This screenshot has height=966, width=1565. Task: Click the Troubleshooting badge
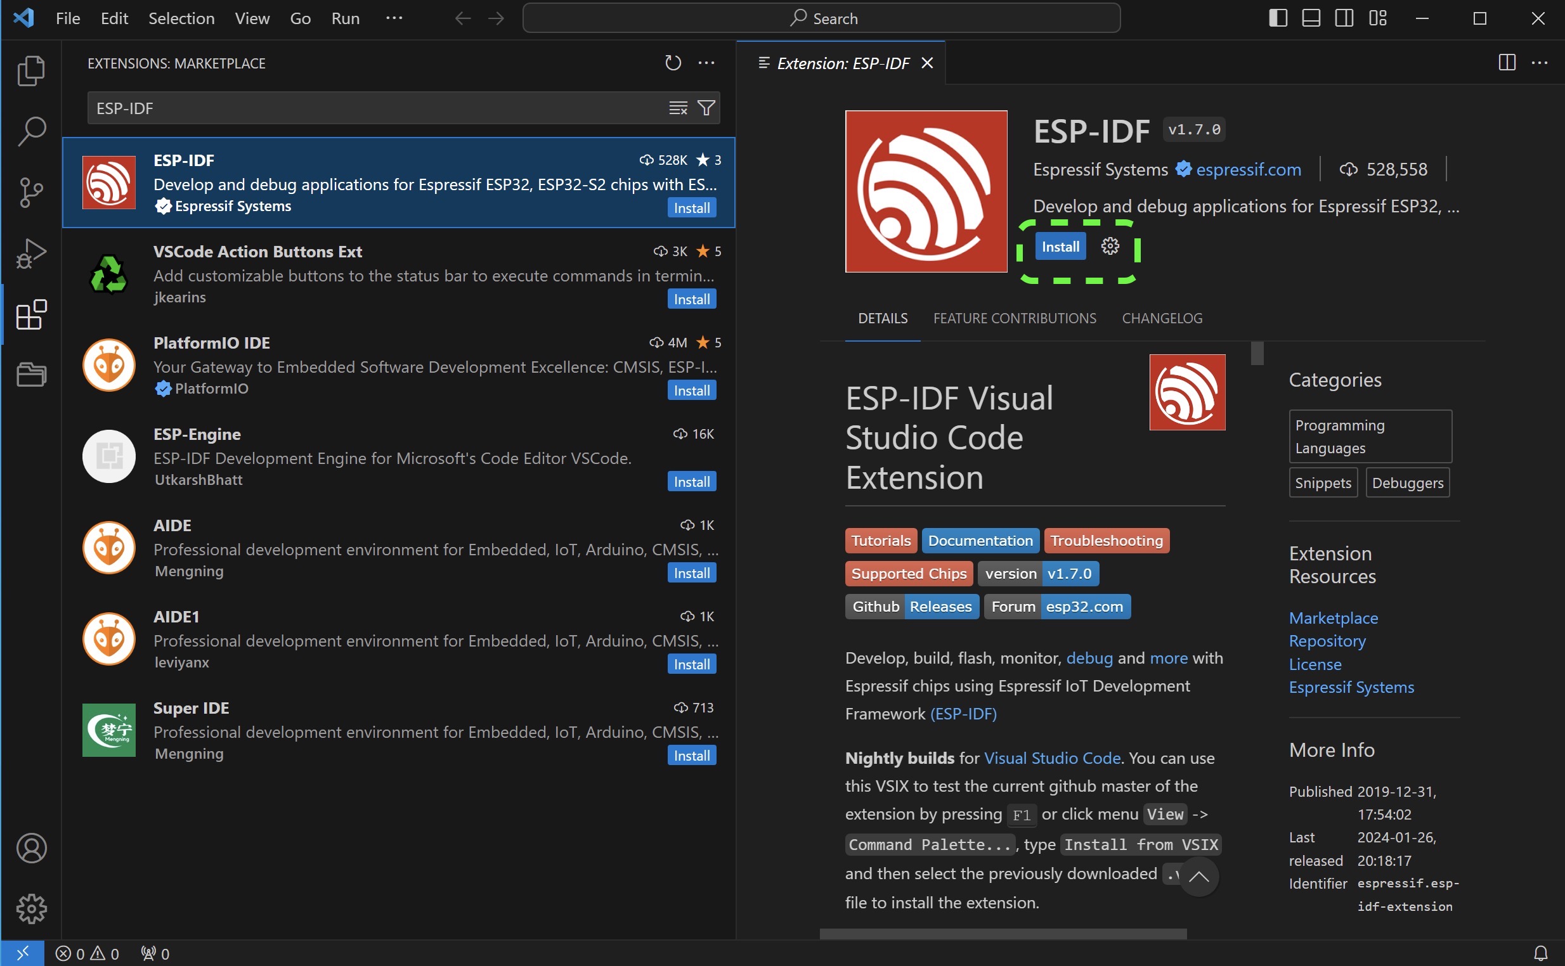coord(1106,541)
